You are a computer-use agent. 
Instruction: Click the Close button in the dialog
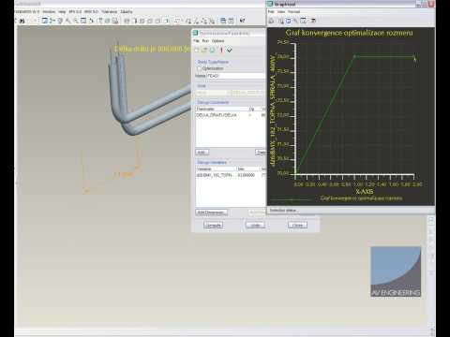297,225
